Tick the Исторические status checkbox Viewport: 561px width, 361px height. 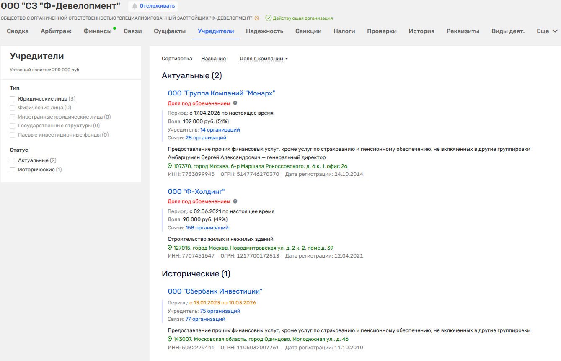pos(13,170)
